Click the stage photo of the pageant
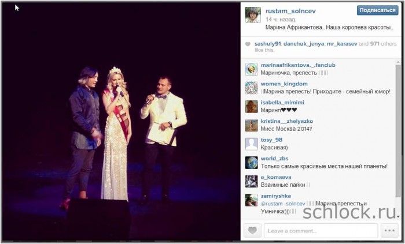Viewport: 405px width, 244px height. 121,121
